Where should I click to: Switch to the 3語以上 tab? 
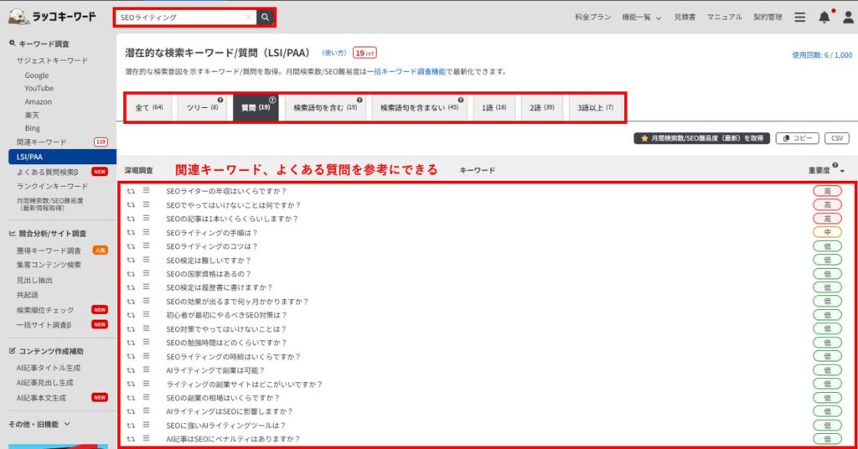pyautogui.click(x=596, y=108)
